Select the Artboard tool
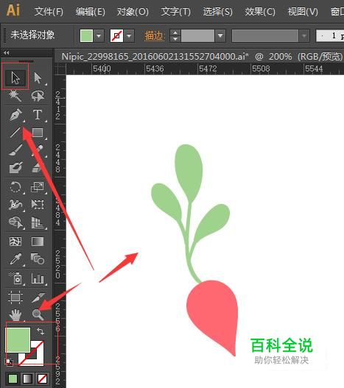The image size is (344, 388). point(15,297)
